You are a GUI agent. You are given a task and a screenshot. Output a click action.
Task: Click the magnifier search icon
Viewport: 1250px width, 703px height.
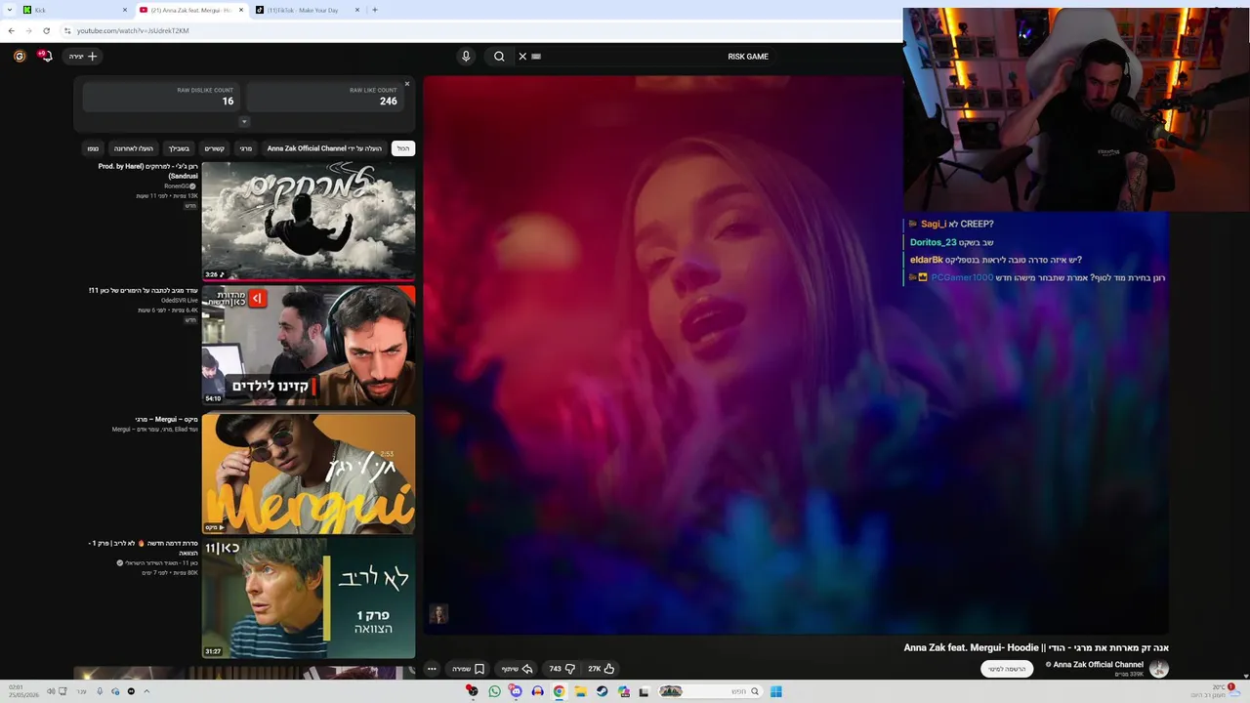499,57
